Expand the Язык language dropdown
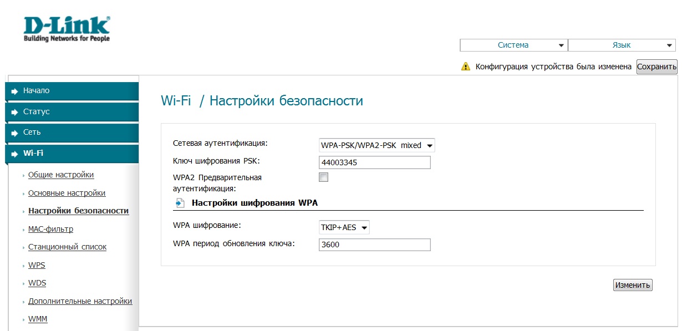682x331 pixels. pos(622,45)
